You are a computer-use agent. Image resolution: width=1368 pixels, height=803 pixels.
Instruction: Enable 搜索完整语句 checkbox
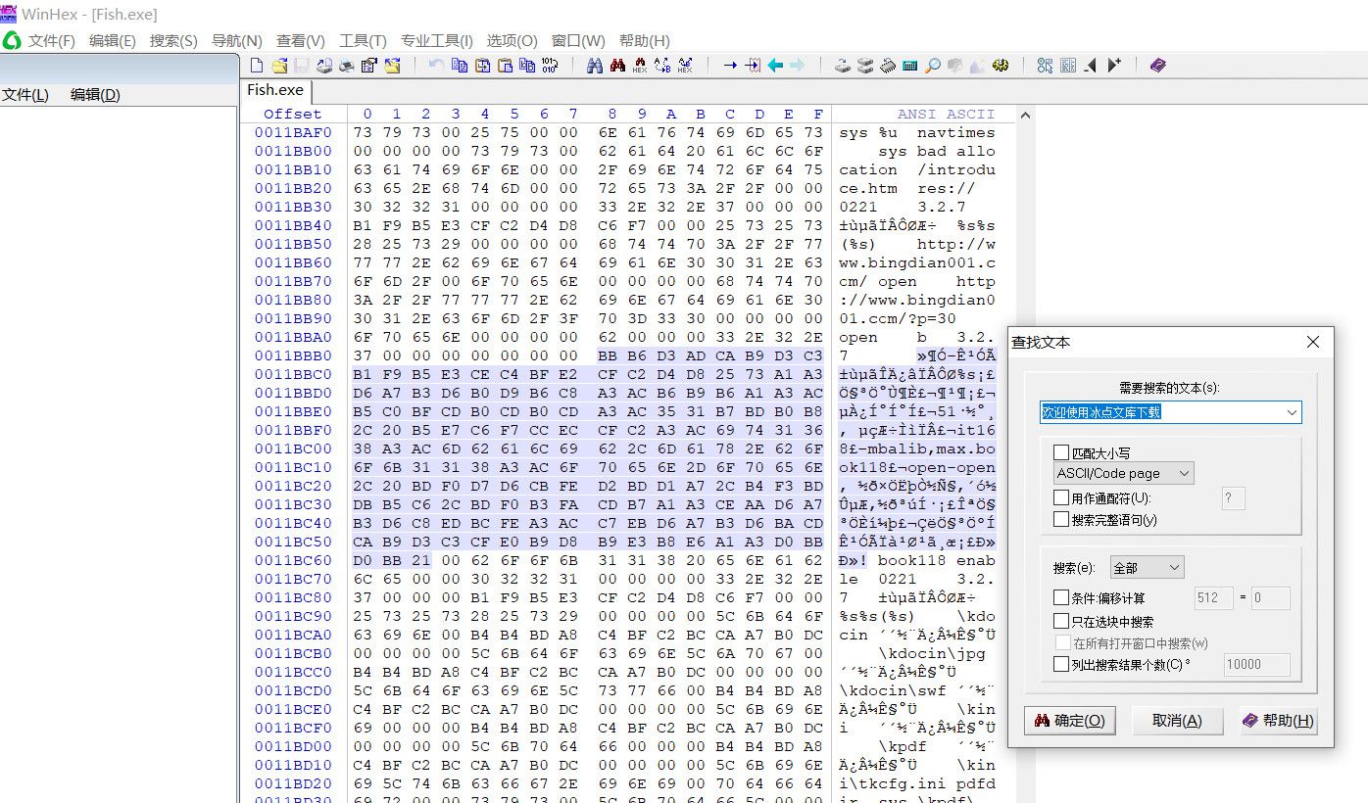pyautogui.click(x=1060, y=519)
